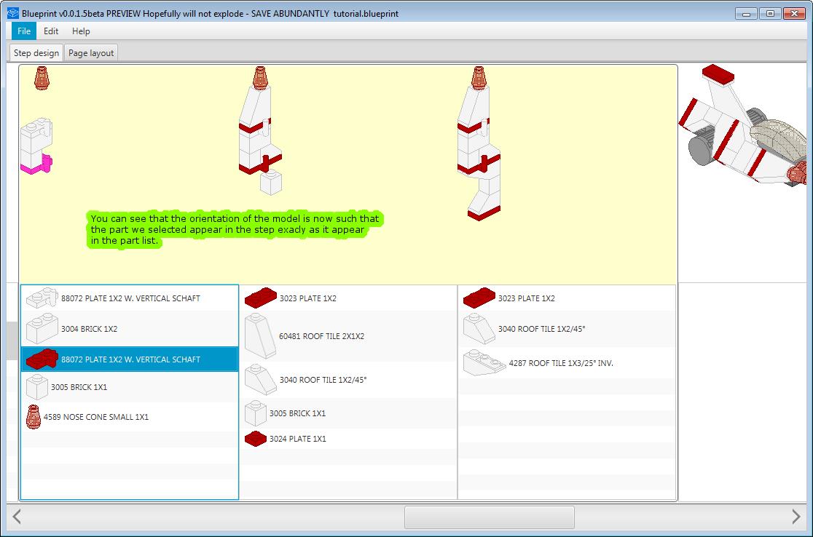Click the third step model with angled base
The image size is (813, 537).
pyautogui.click(x=479, y=143)
